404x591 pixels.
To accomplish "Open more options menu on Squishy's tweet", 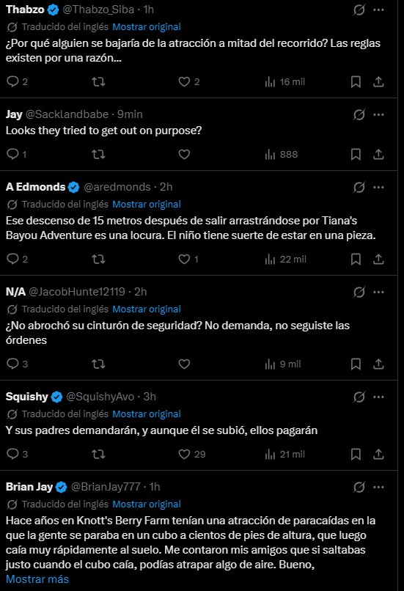I will click(x=378, y=397).
